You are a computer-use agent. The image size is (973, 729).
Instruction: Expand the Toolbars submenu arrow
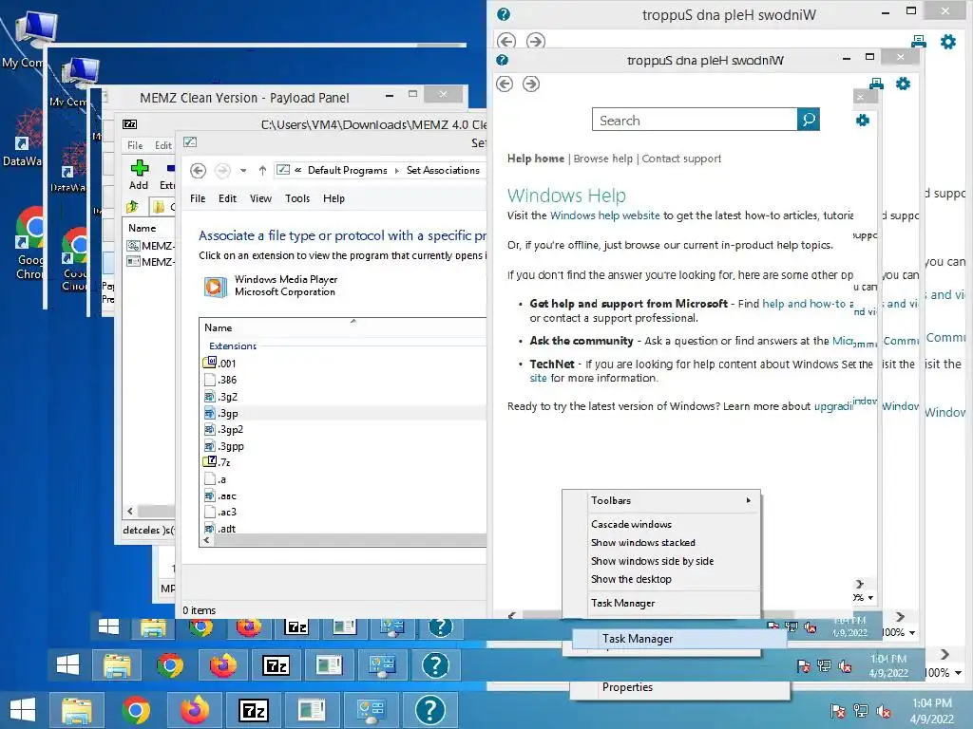click(749, 500)
